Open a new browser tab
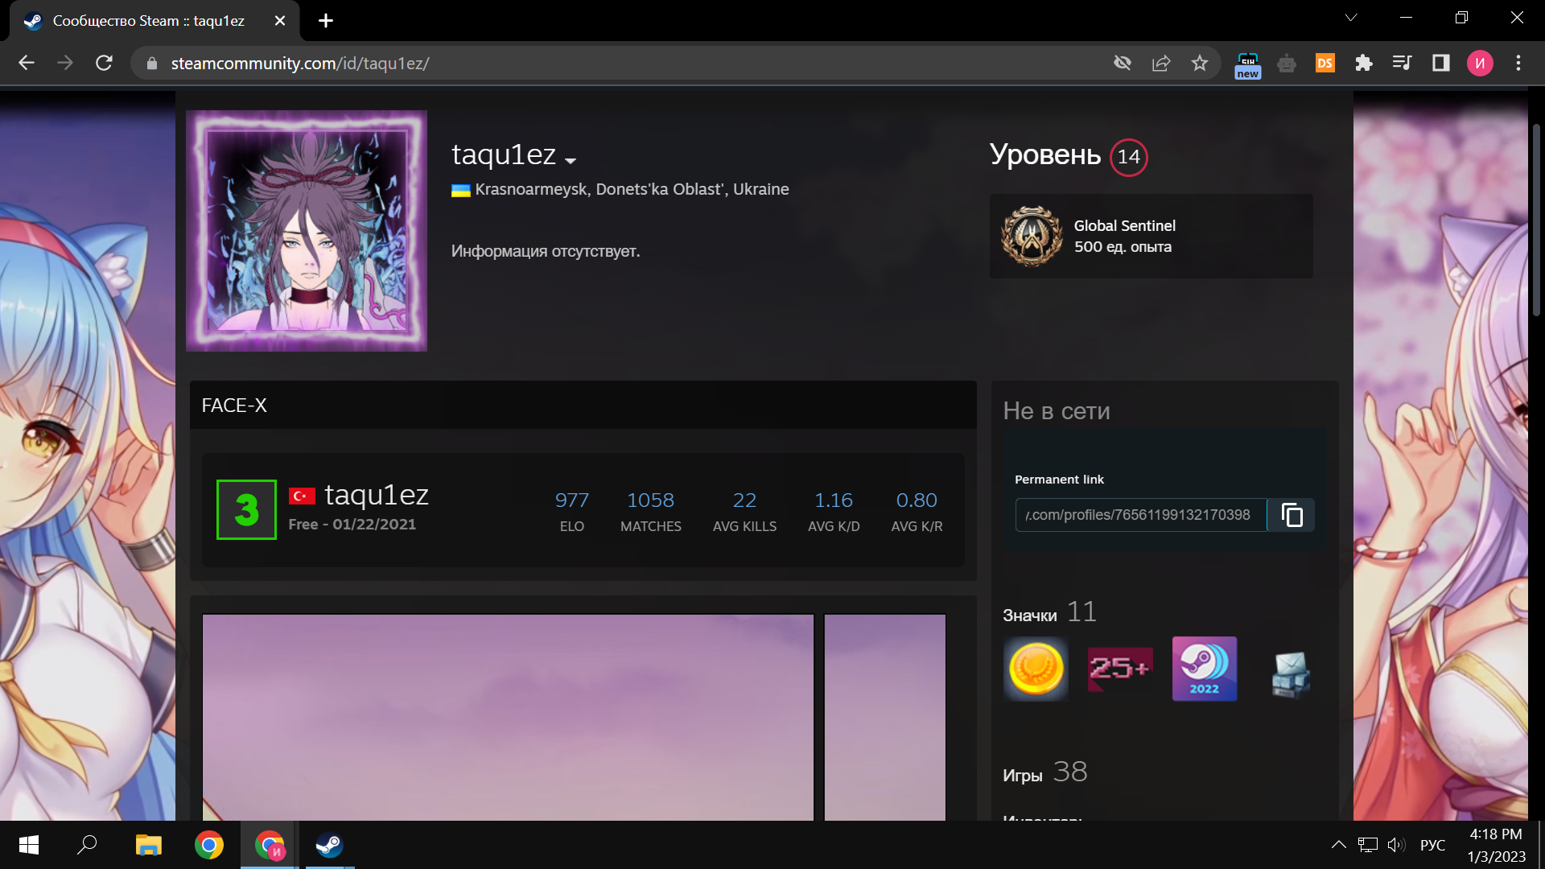 coord(326,21)
